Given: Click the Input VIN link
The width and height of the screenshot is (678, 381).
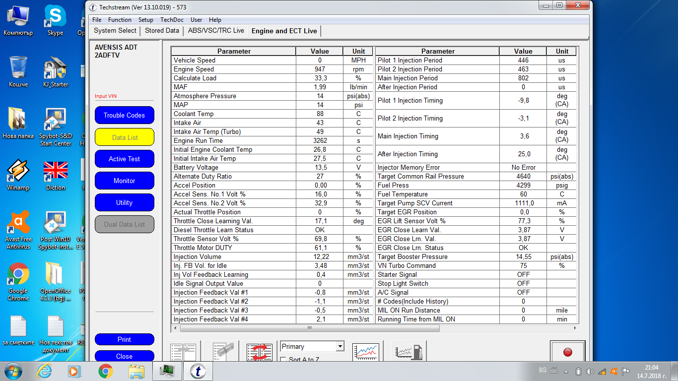Looking at the screenshot, I should (x=106, y=96).
